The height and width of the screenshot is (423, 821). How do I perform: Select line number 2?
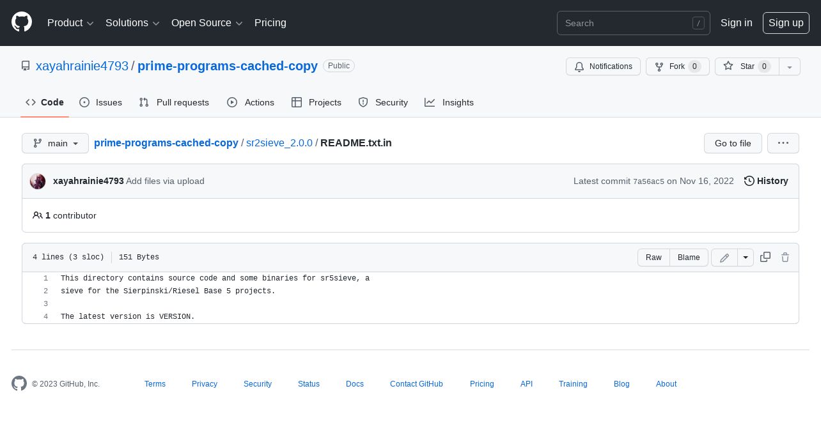click(45, 291)
